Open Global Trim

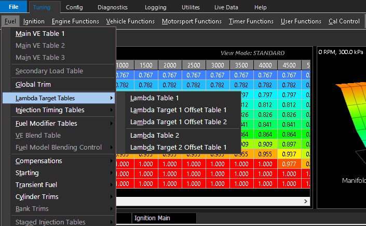pos(59,85)
